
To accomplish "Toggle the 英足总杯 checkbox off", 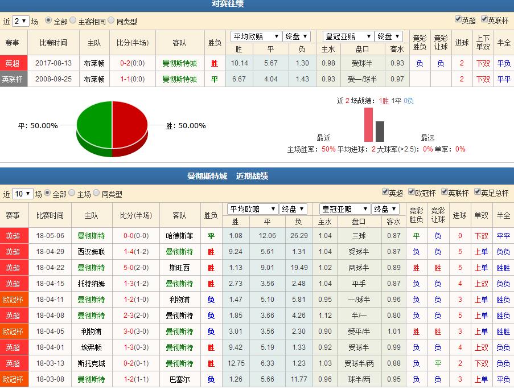I will coord(478,193).
